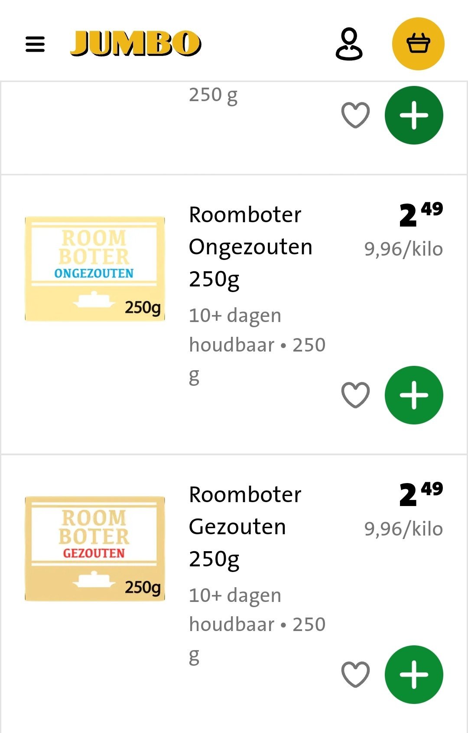Add the top 250 g product to basket

tap(414, 115)
